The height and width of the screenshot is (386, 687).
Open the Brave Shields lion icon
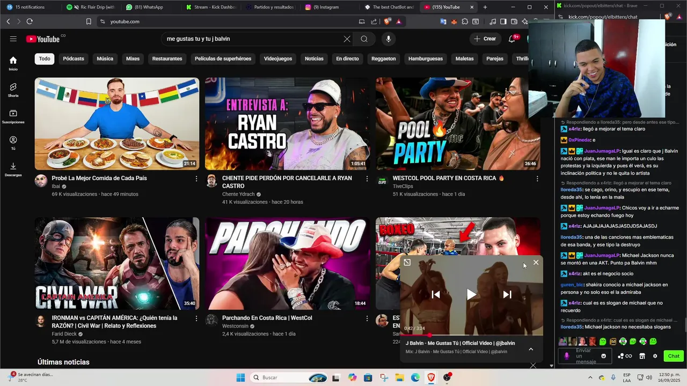[x=387, y=21]
